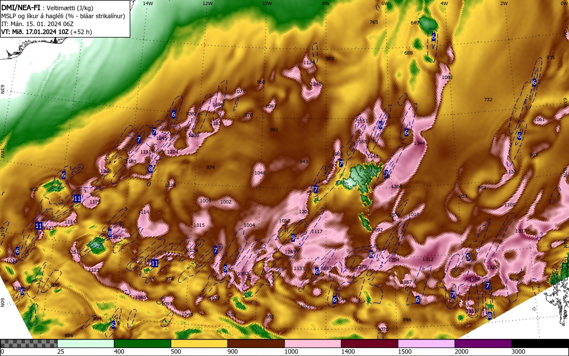Click the '2W' longitude label

coord(504,3)
